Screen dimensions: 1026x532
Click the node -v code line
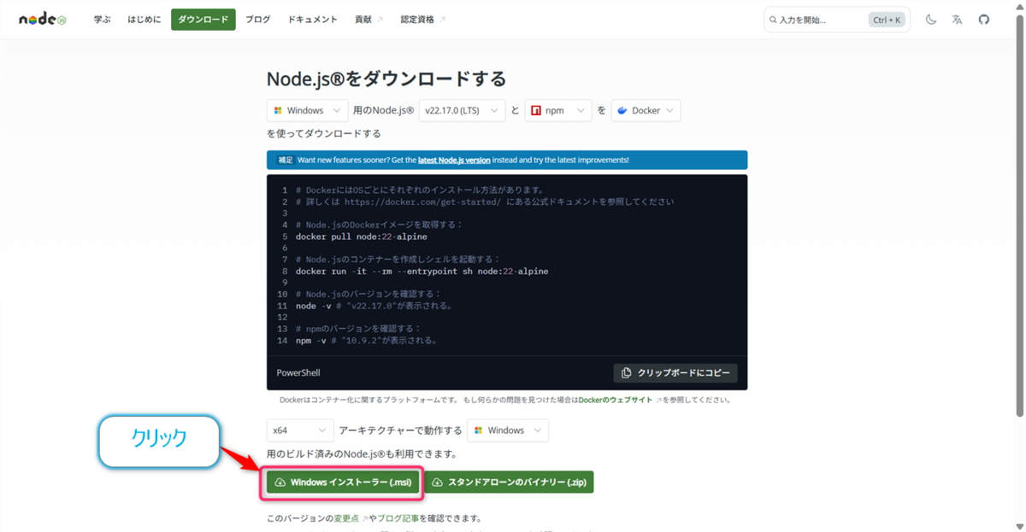(374, 306)
